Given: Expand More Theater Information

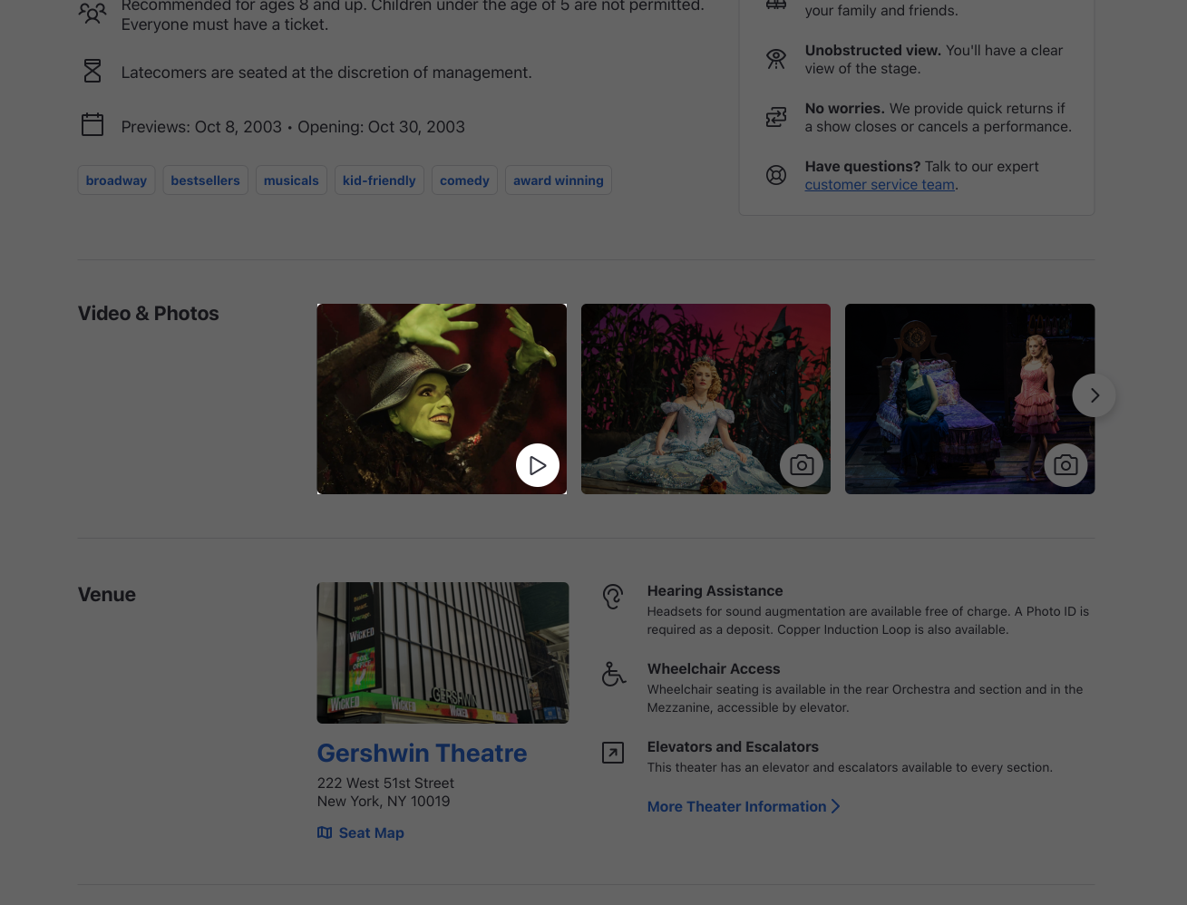Looking at the screenshot, I should pos(743,806).
